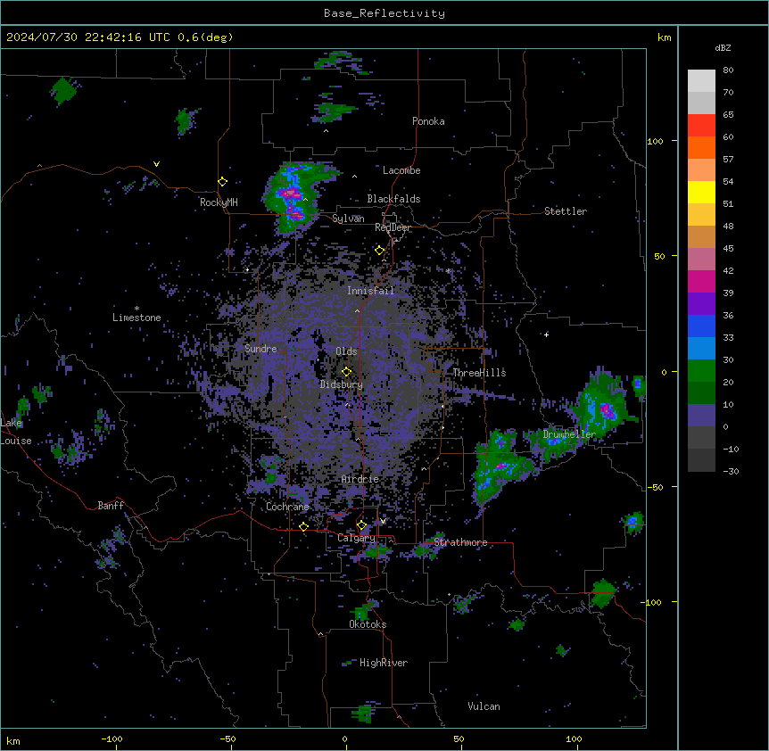The image size is (769, 751).
Task: Select the slate violet 0-10 dBZ swatch
Action: pyautogui.click(x=701, y=416)
